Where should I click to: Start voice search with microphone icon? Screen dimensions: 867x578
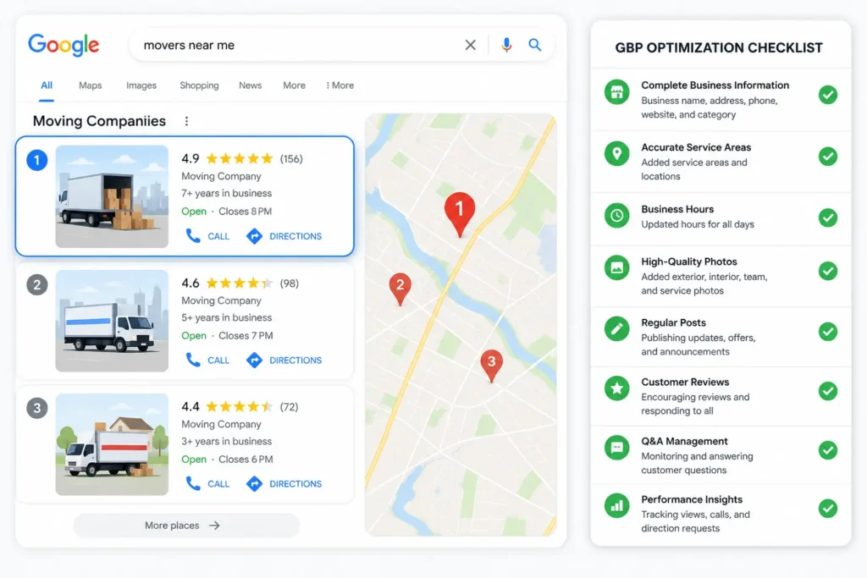point(506,45)
